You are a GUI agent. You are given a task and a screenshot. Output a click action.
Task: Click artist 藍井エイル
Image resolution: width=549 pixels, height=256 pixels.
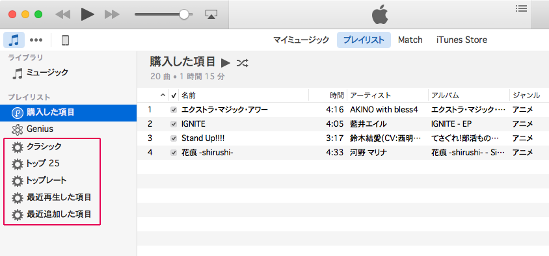(368, 124)
